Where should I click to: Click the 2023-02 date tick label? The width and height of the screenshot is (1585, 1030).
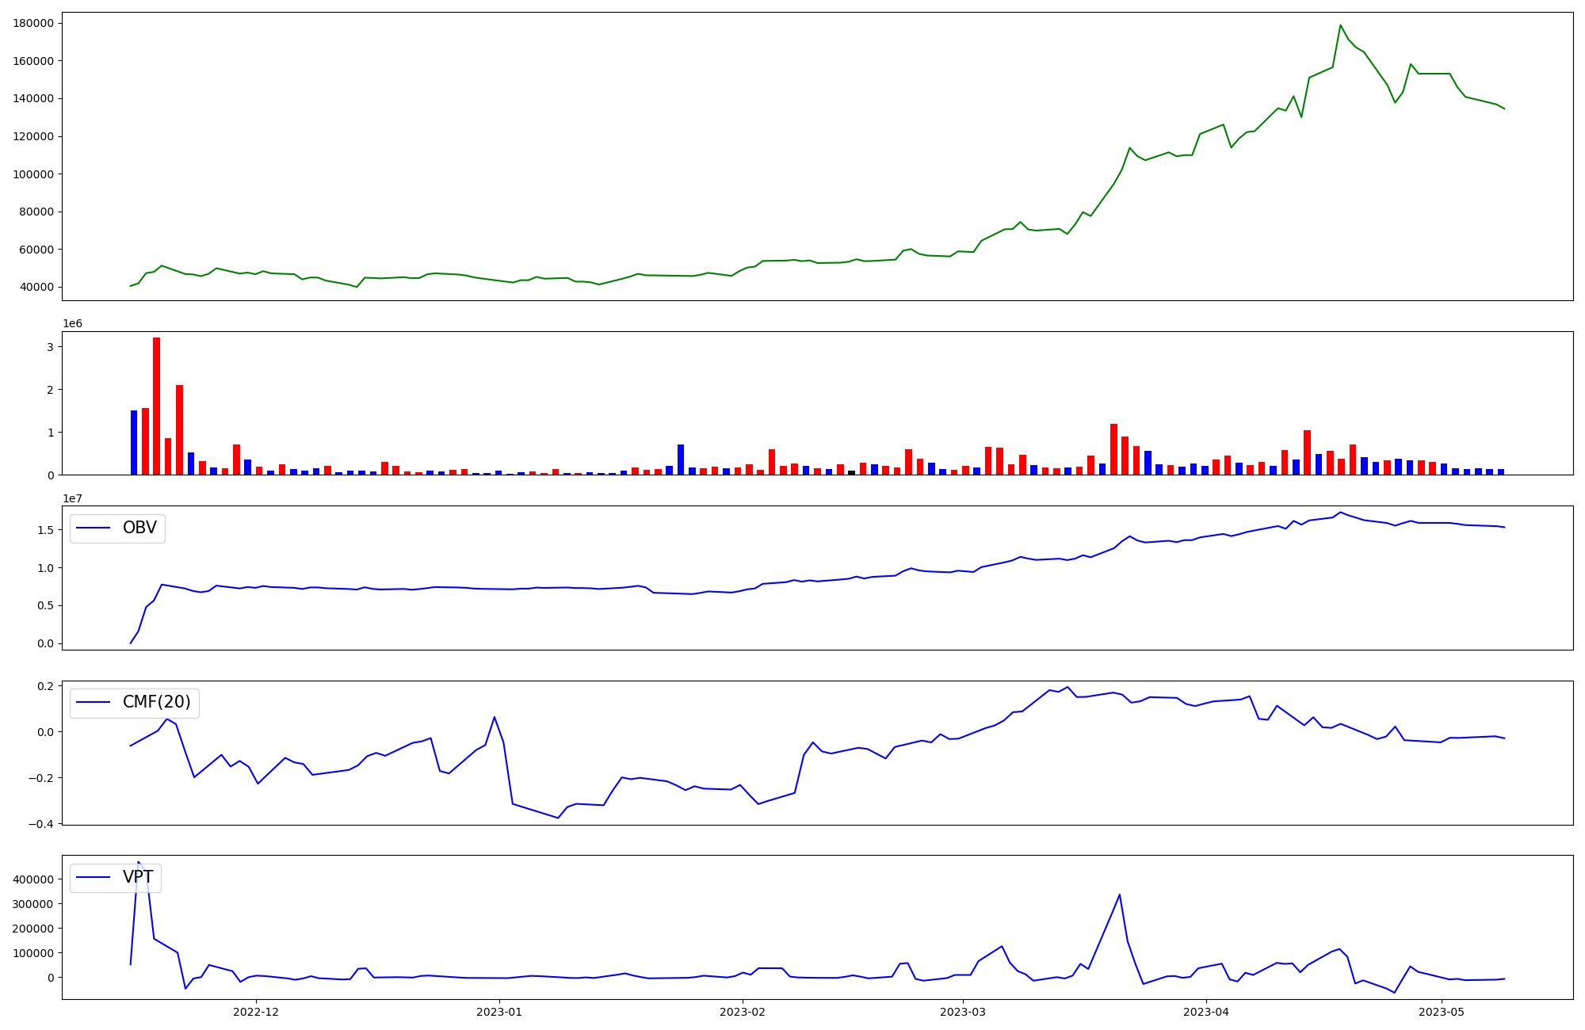click(743, 1012)
